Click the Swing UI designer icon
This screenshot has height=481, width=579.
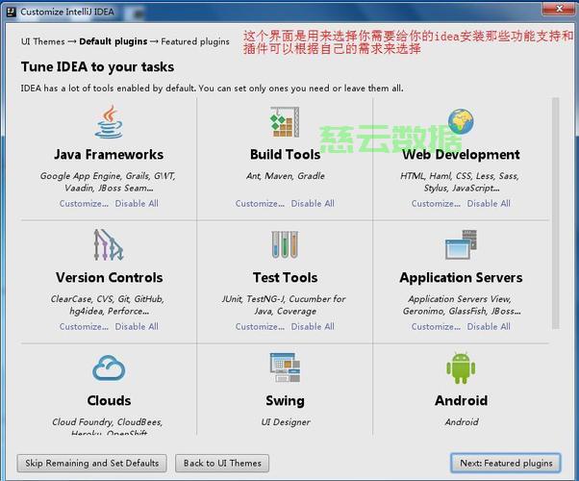point(285,367)
